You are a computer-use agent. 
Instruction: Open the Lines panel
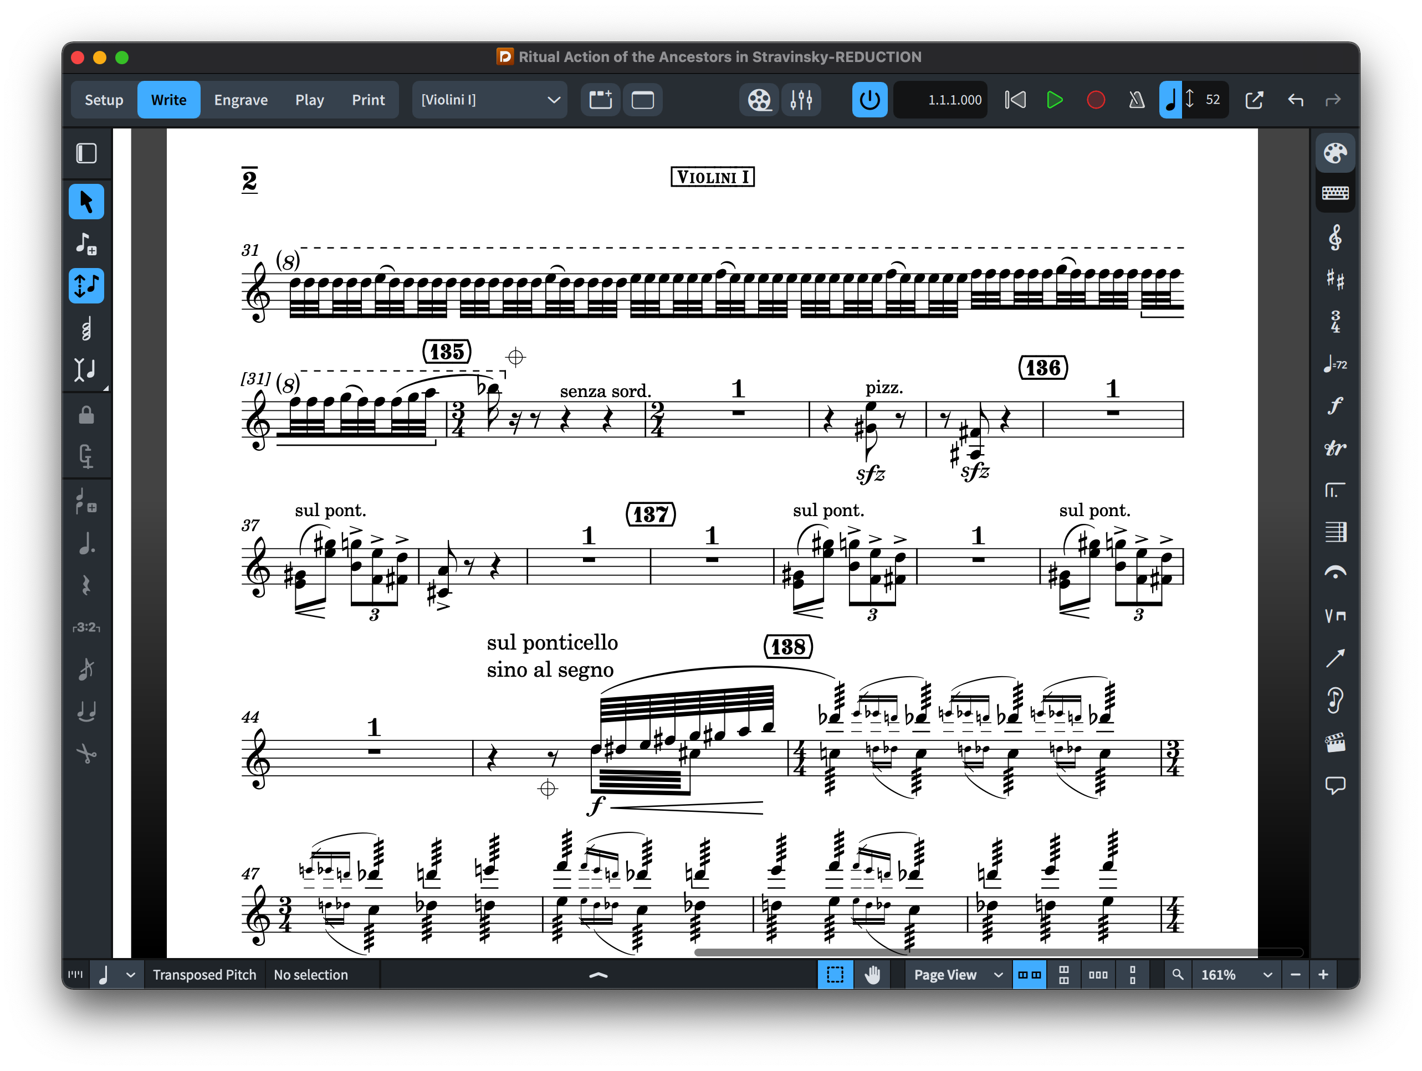pos(1334,658)
